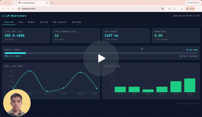Click the '0.0%' error rate value
This screenshot has height=117, width=202.
click(158, 35)
